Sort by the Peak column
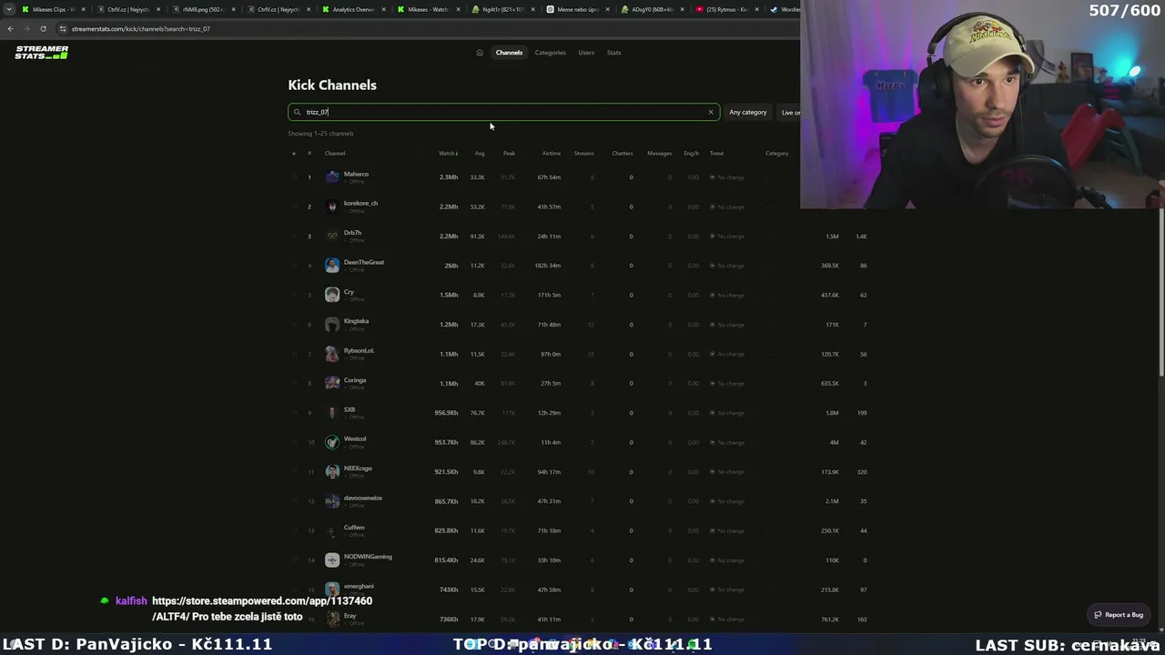This screenshot has height=655, width=1165. tap(509, 153)
